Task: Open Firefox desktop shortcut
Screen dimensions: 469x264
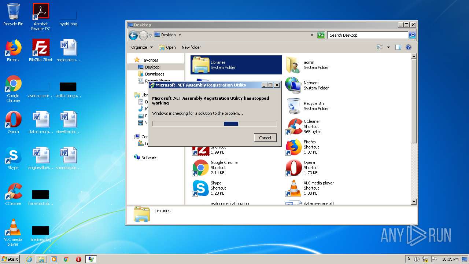Action: pos(13,51)
